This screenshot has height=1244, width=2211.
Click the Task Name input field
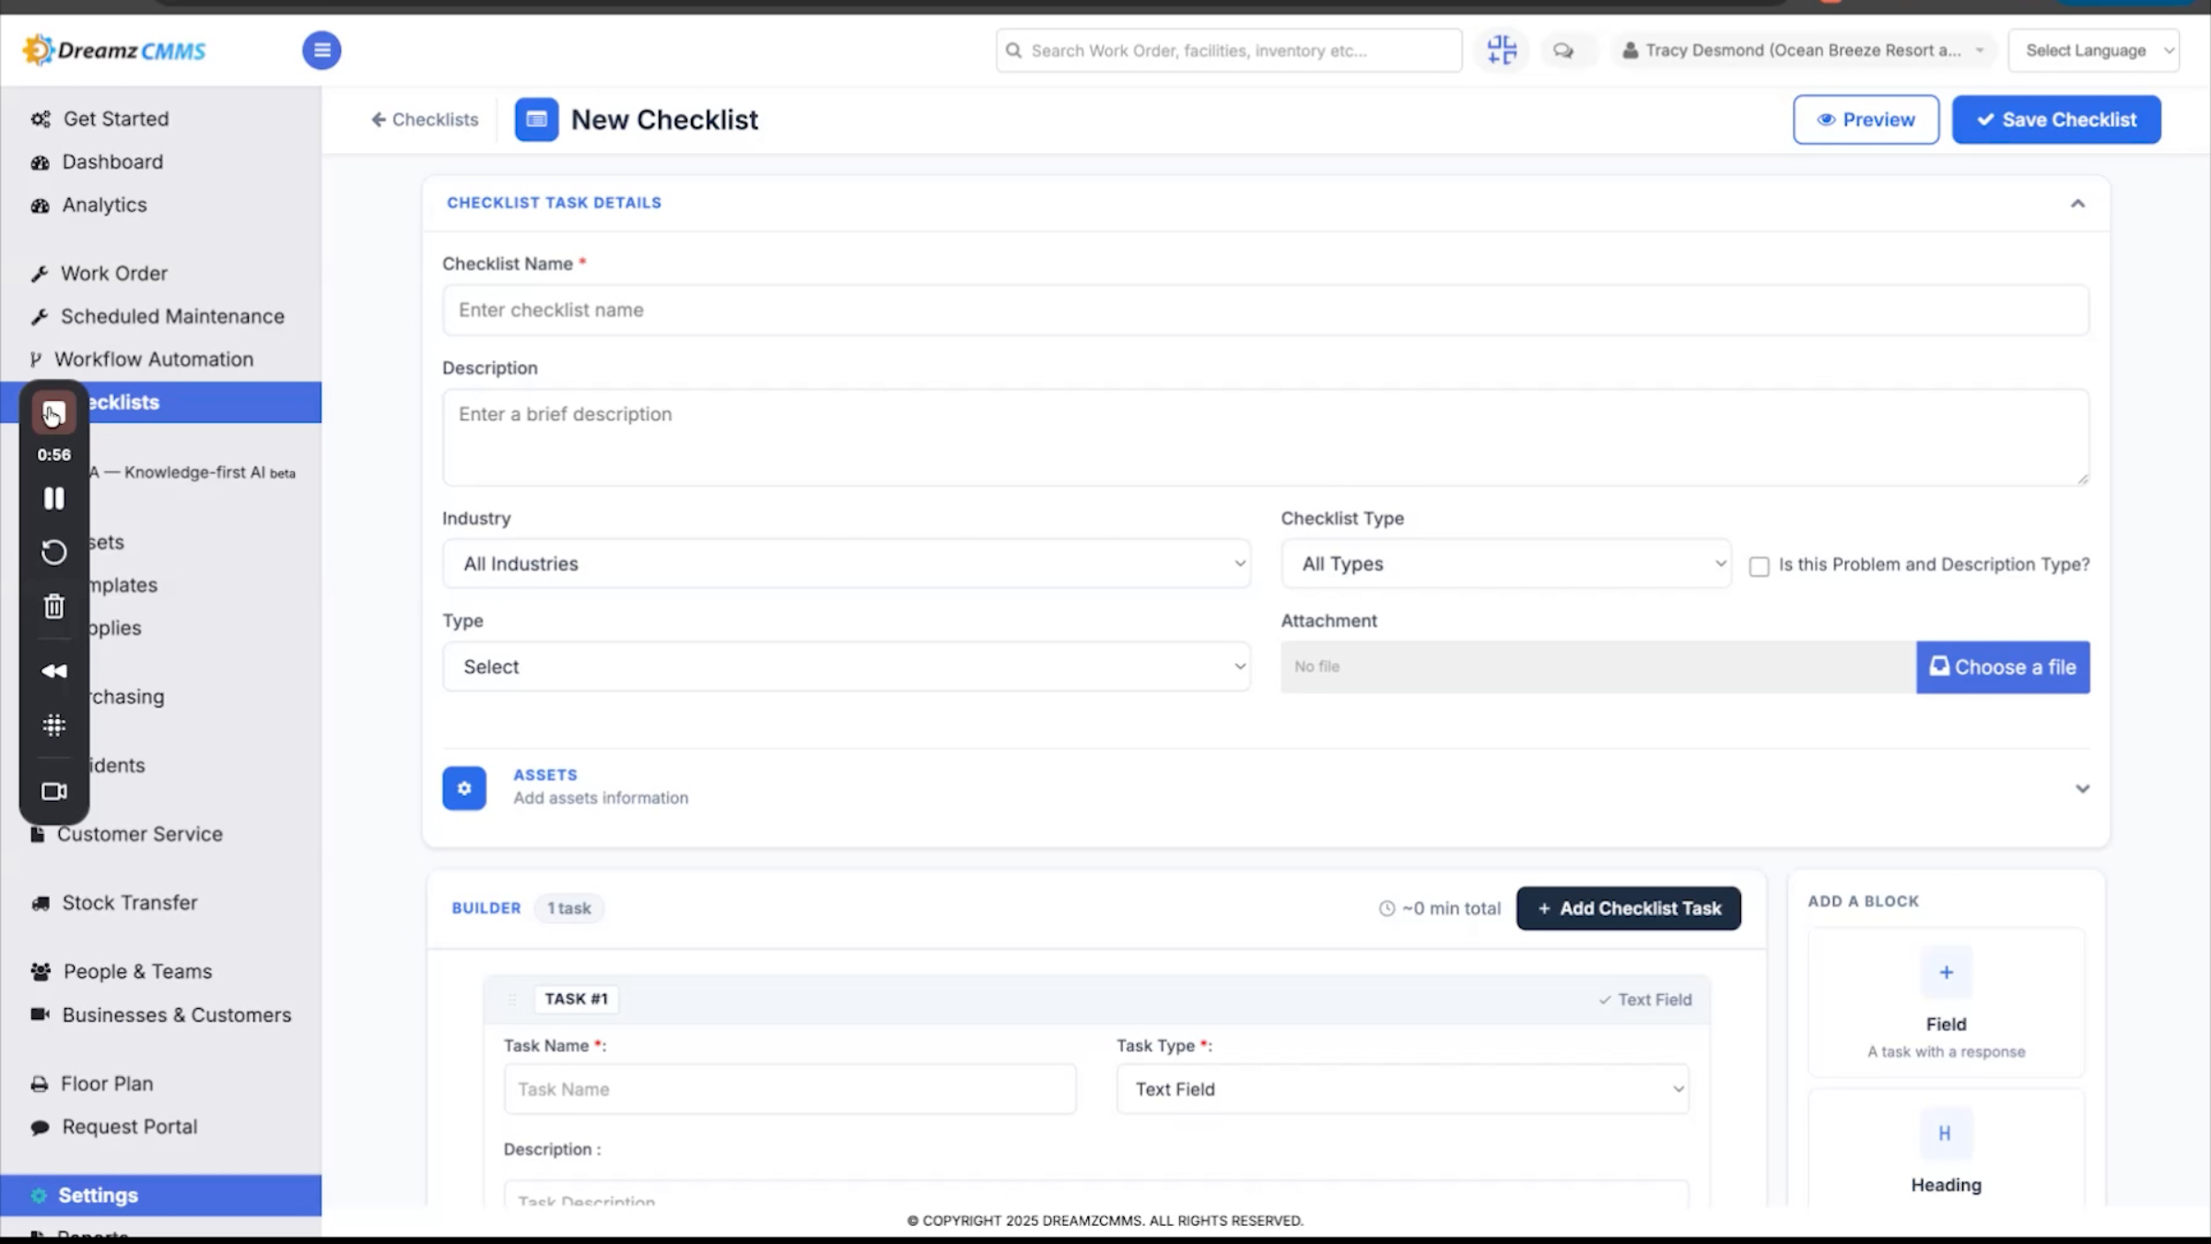pos(790,1089)
